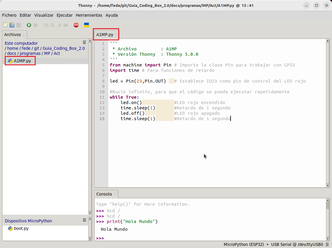Navigate to programas folder in path

(x=30, y=53)
